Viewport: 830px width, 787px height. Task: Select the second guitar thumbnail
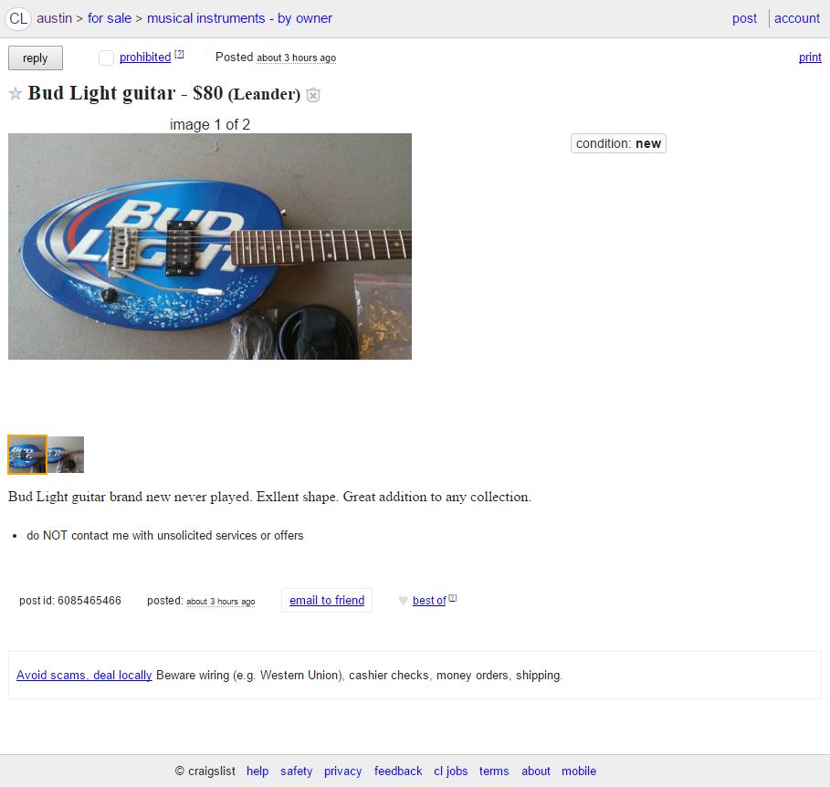[x=66, y=454]
